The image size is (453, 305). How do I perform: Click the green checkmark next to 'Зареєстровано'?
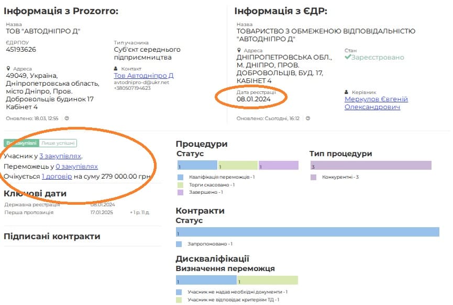point(347,57)
